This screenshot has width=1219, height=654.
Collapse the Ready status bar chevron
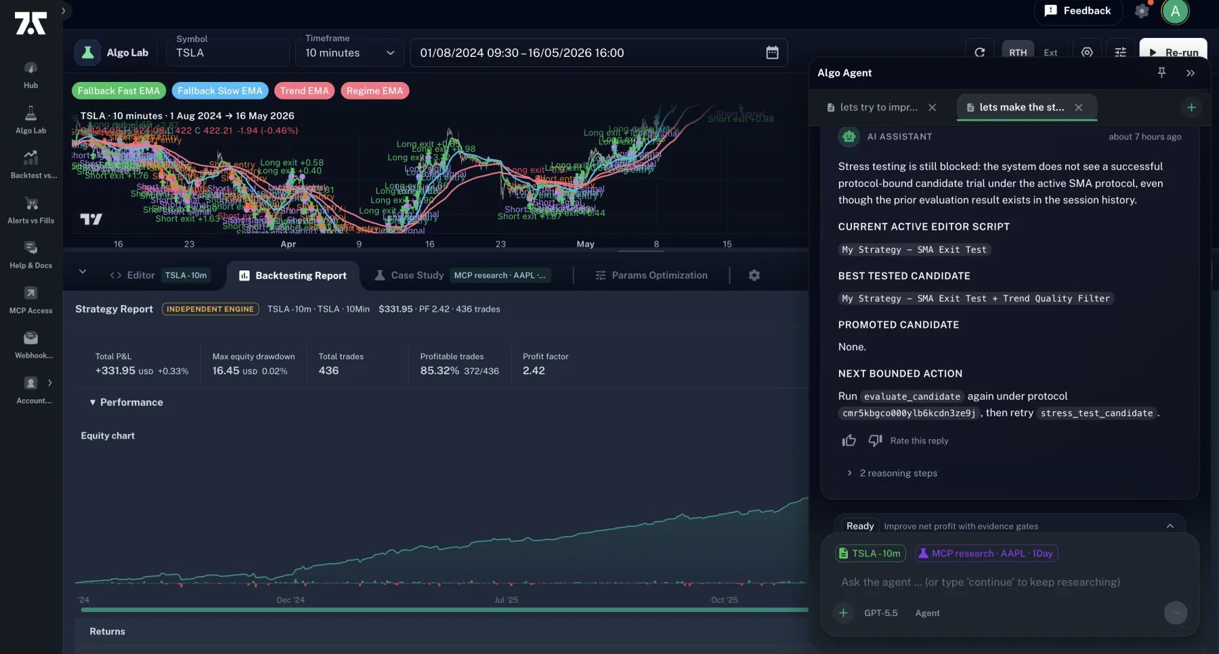tap(1170, 526)
